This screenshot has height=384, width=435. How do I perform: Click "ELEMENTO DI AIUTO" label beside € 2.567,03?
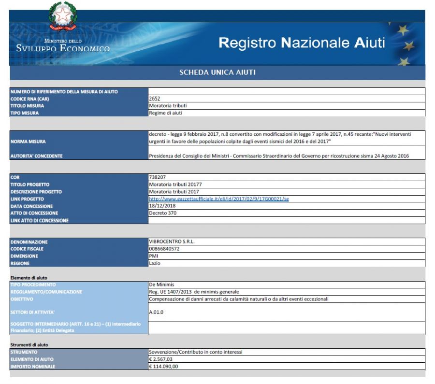point(32,359)
